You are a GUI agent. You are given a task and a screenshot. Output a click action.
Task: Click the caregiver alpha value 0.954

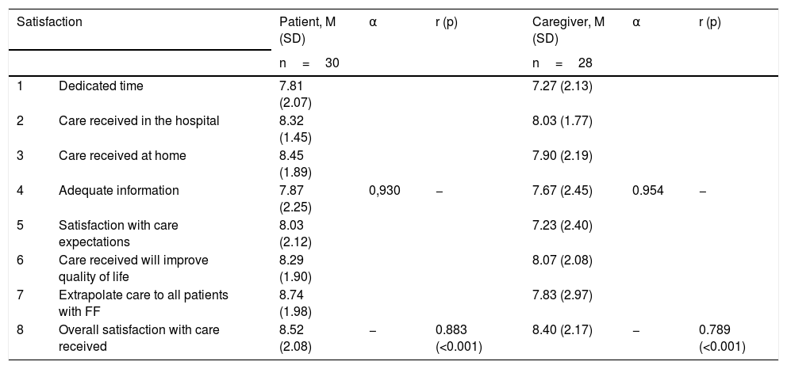point(647,191)
